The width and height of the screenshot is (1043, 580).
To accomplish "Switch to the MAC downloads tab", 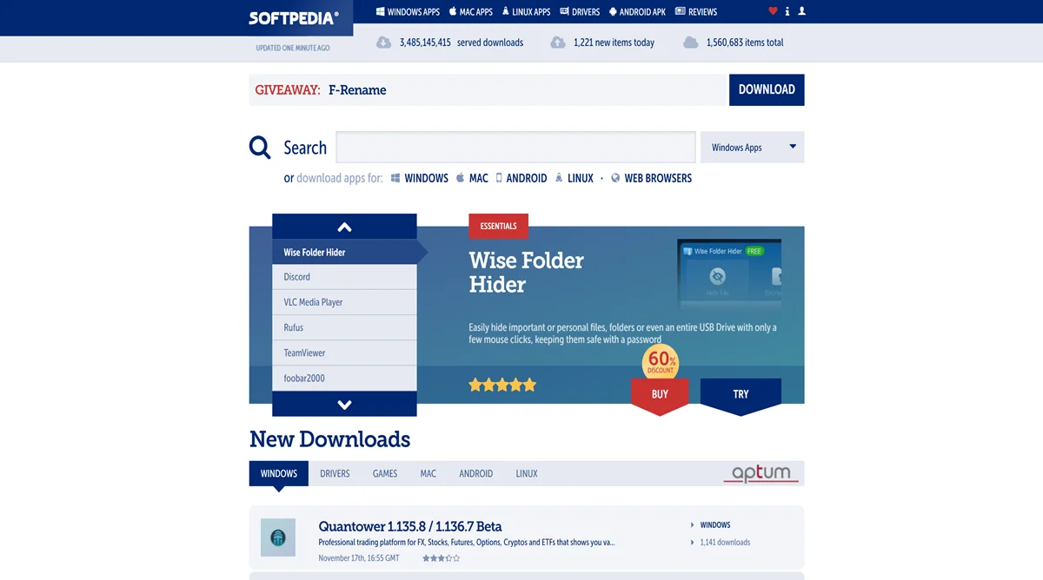I will point(428,473).
